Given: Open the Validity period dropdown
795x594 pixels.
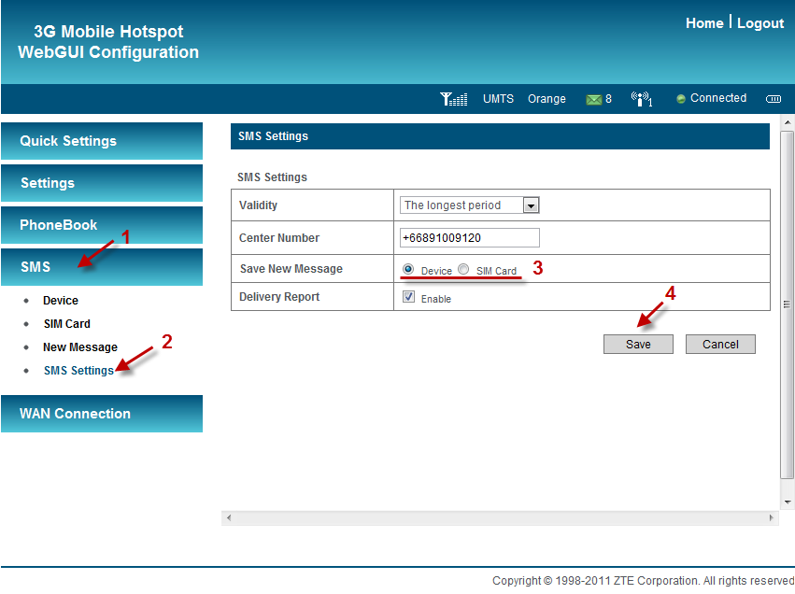Looking at the screenshot, I should [531, 205].
